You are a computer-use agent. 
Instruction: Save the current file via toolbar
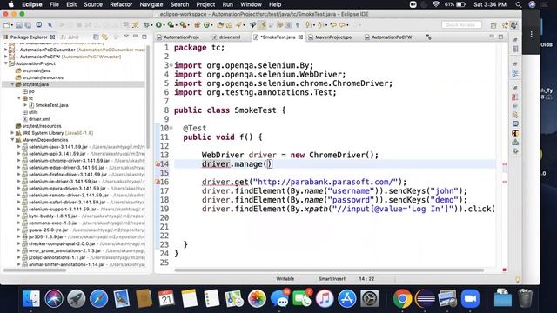pos(19,25)
